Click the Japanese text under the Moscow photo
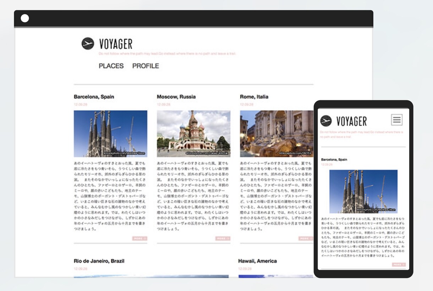The width and height of the screenshot is (433, 291). point(193,196)
